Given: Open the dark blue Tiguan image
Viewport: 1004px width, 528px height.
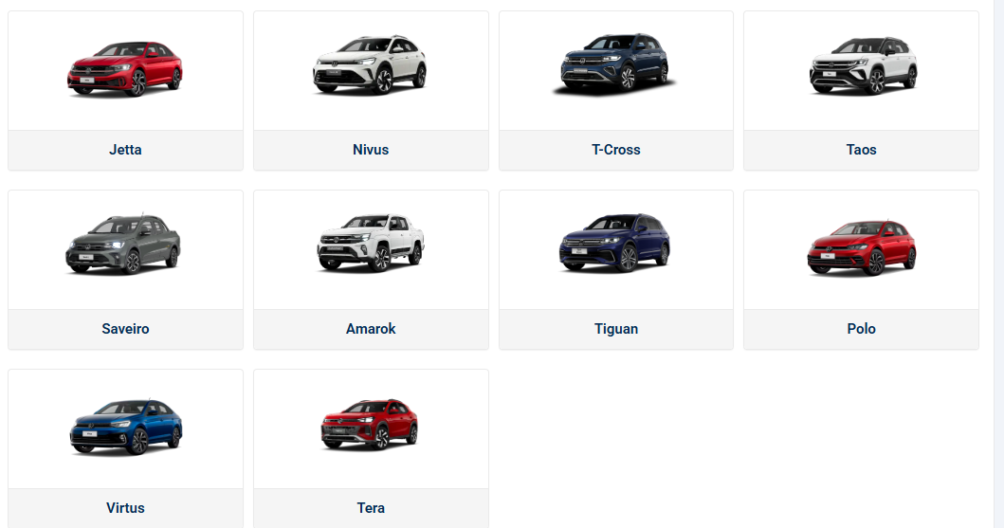Looking at the screenshot, I should pos(614,244).
